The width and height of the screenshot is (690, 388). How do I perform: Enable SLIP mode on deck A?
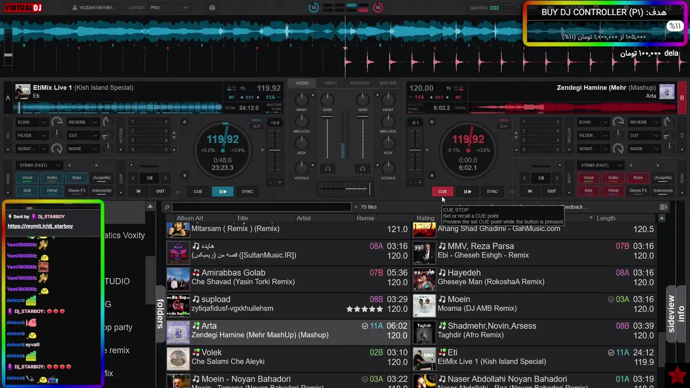[257, 126]
